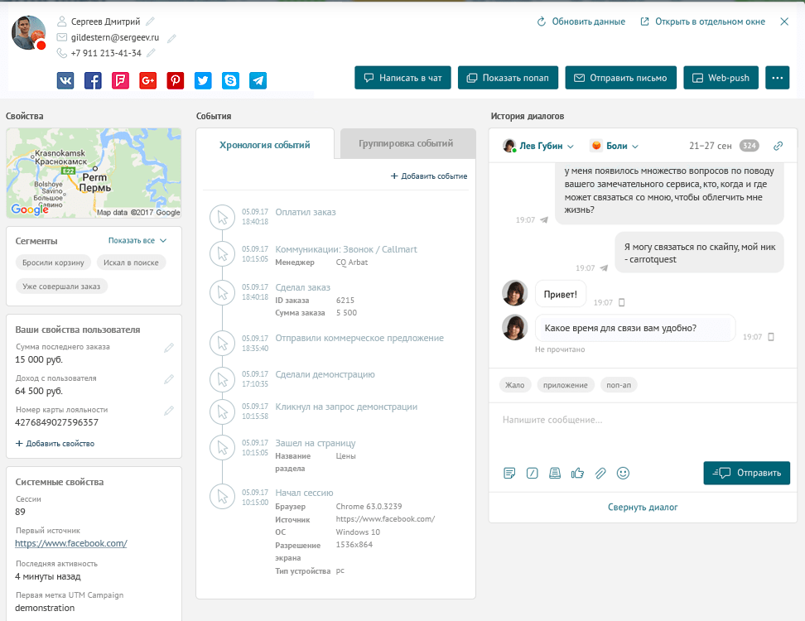Click the Web-push button

721,78
